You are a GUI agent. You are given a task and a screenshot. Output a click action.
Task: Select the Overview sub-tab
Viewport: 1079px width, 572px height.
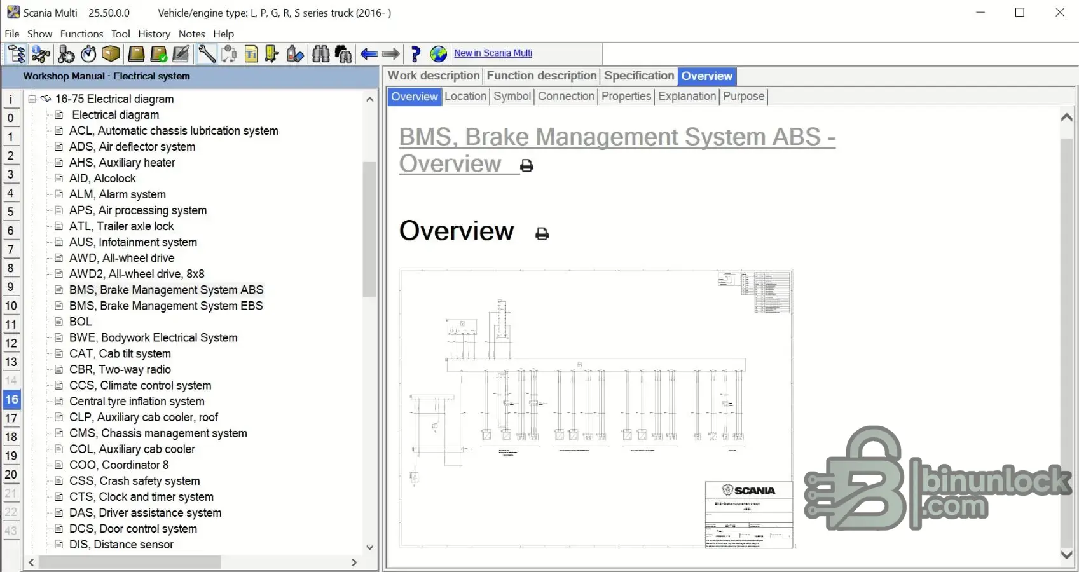pyautogui.click(x=415, y=97)
